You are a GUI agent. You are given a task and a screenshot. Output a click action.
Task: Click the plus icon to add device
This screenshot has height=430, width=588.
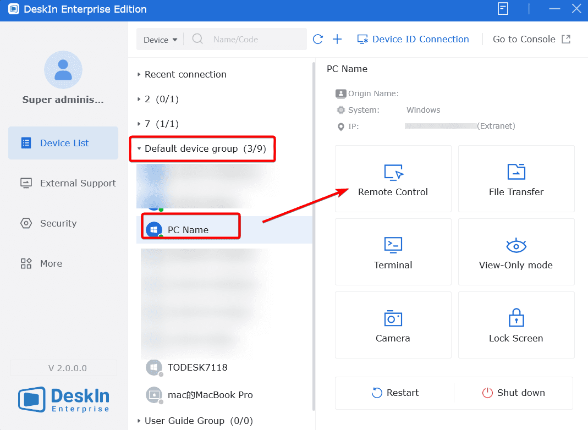pyautogui.click(x=337, y=39)
